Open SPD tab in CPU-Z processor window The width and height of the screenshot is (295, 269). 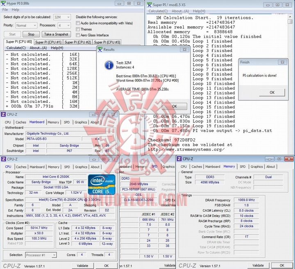(67, 167)
